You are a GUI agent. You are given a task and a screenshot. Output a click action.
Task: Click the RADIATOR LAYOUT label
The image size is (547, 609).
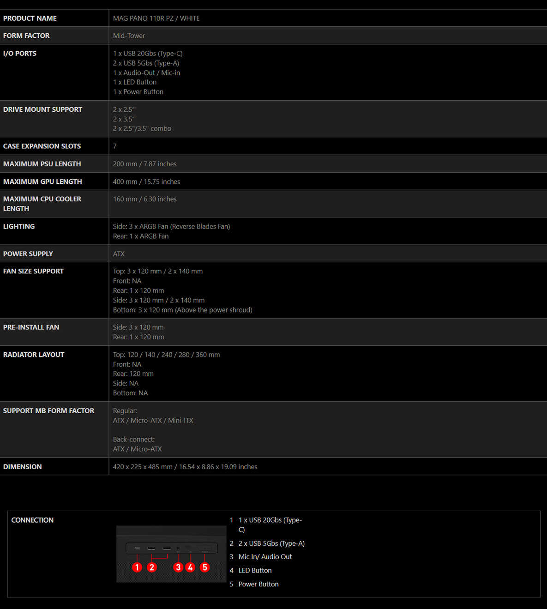34,355
